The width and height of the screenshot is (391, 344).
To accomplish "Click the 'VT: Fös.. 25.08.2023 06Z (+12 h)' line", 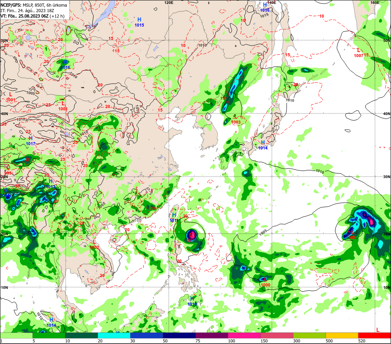I will (x=32, y=16).
